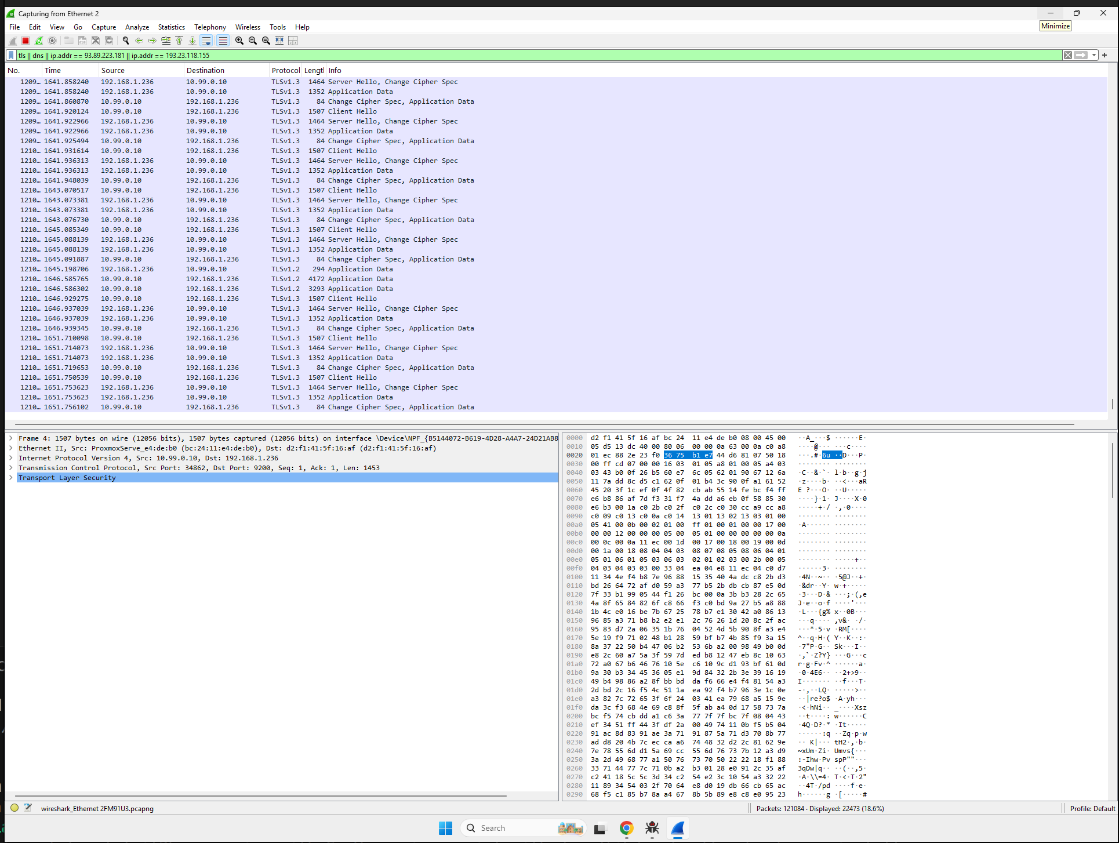Click Profile: Default in status bar

(1092, 808)
